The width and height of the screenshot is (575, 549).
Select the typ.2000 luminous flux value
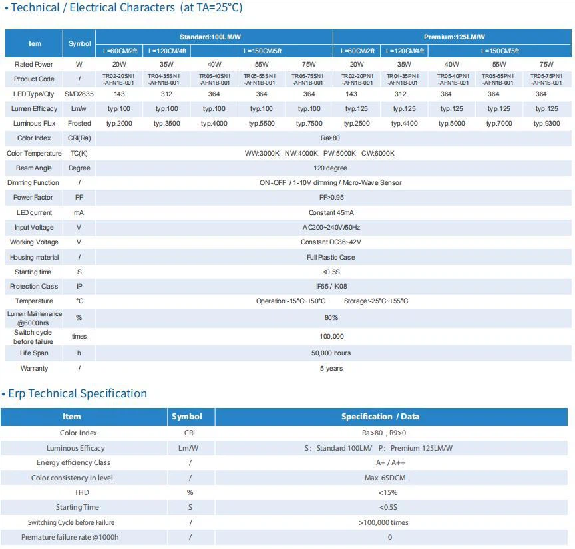point(119,124)
